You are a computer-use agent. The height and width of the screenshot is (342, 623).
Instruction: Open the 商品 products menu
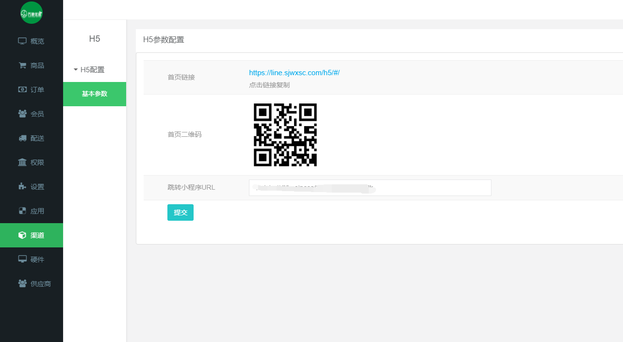[32, 65]
